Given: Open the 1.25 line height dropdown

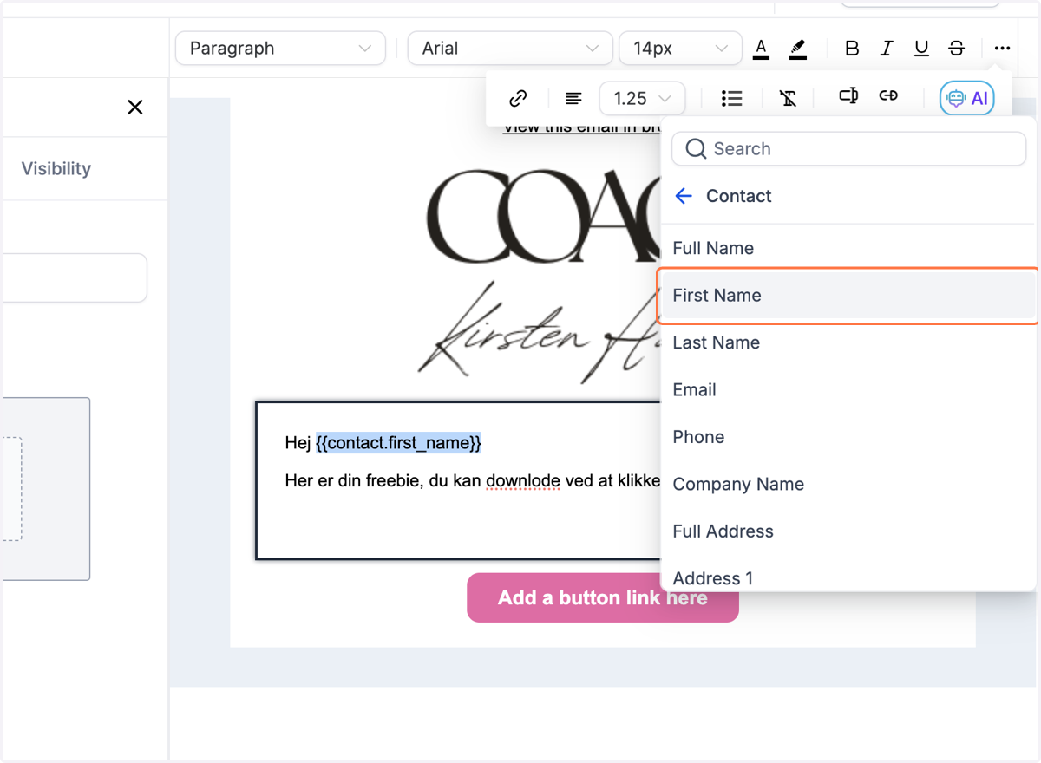Looking at the screenshot, I should point(642,99).
